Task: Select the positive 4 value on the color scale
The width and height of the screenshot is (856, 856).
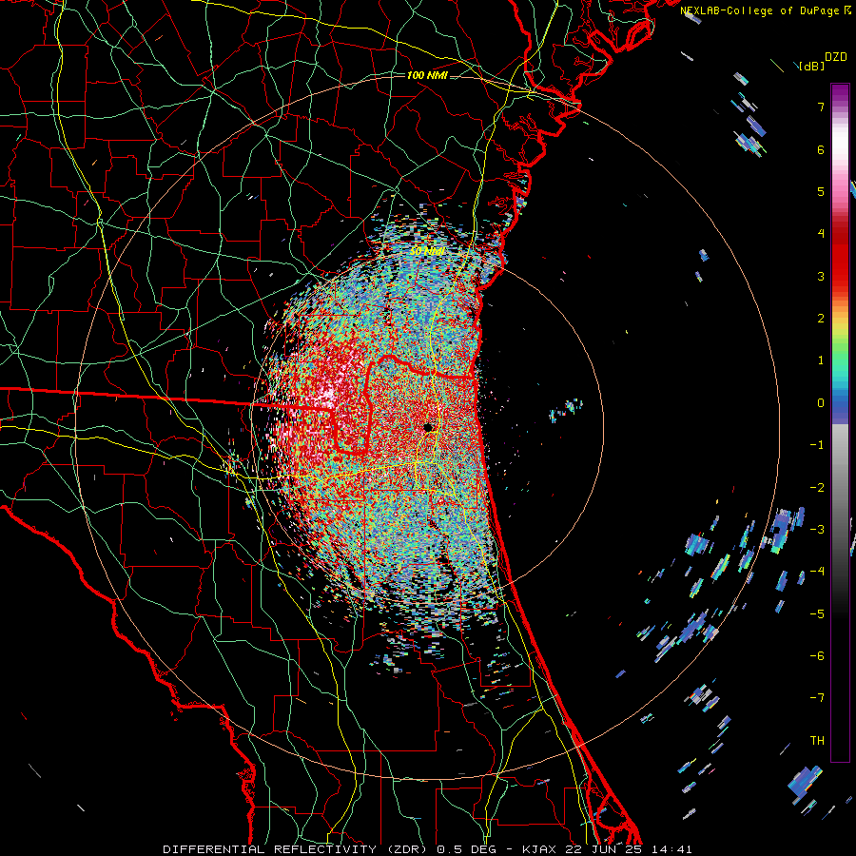Action: (x=821, y=234)
